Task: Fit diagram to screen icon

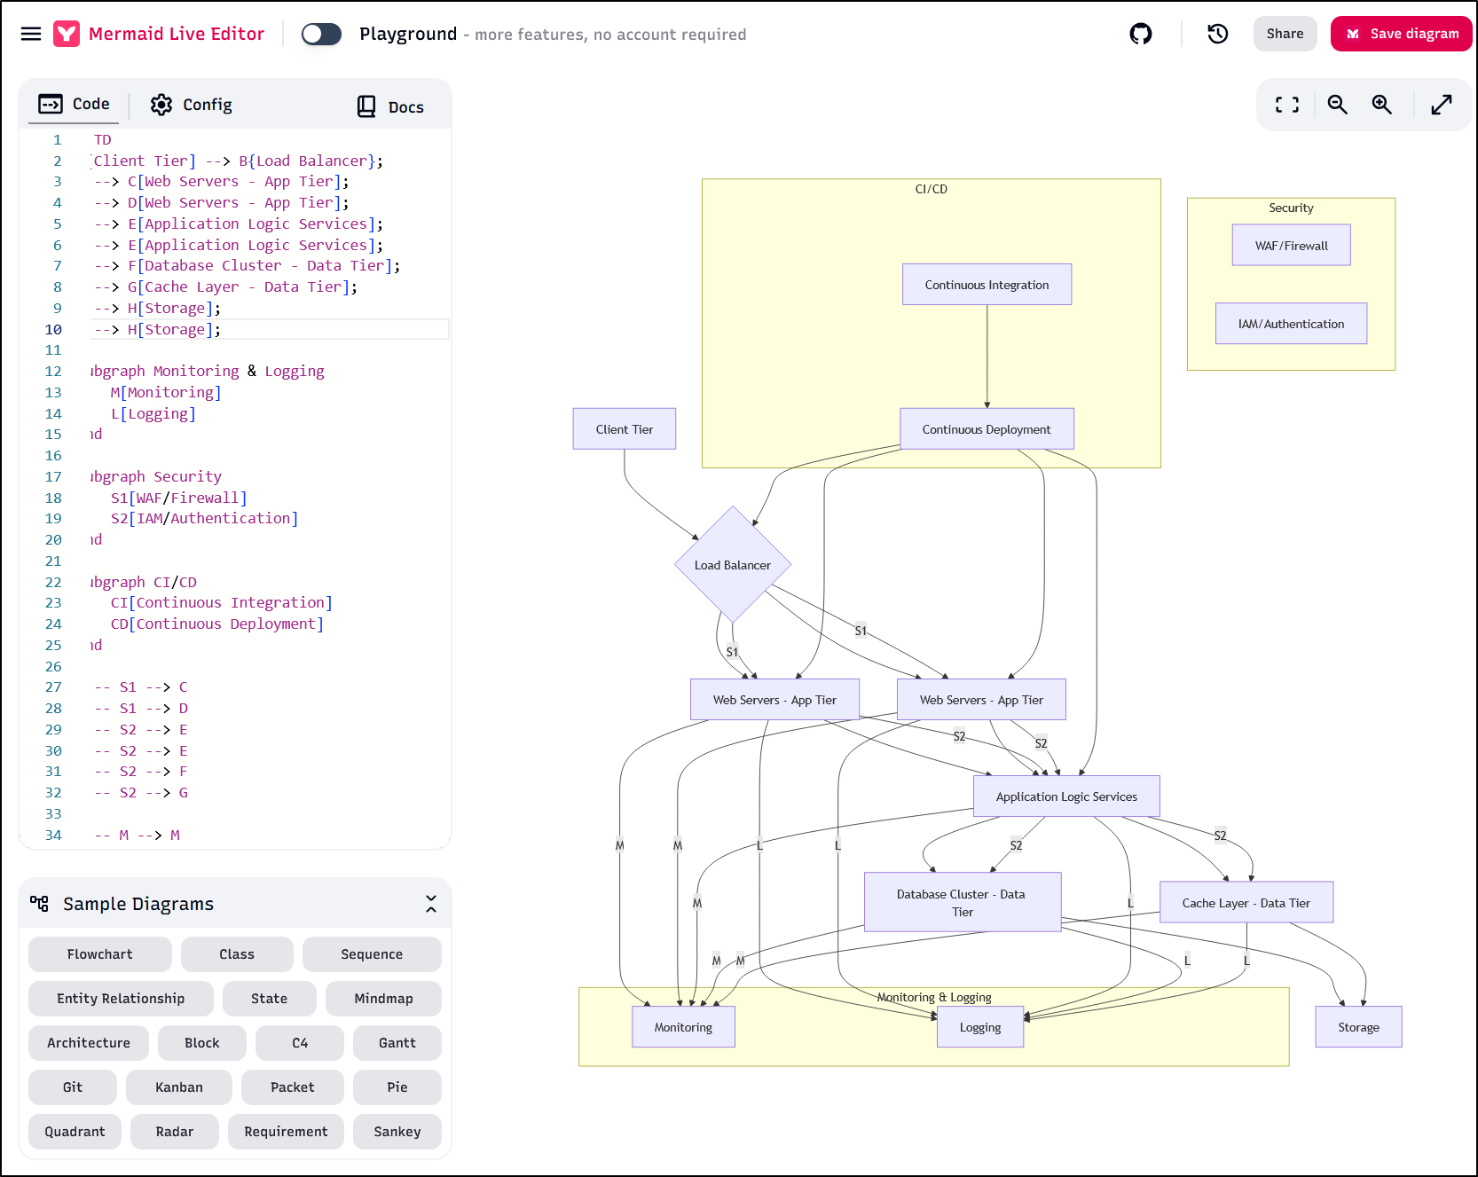Action: pos(1286,105)
